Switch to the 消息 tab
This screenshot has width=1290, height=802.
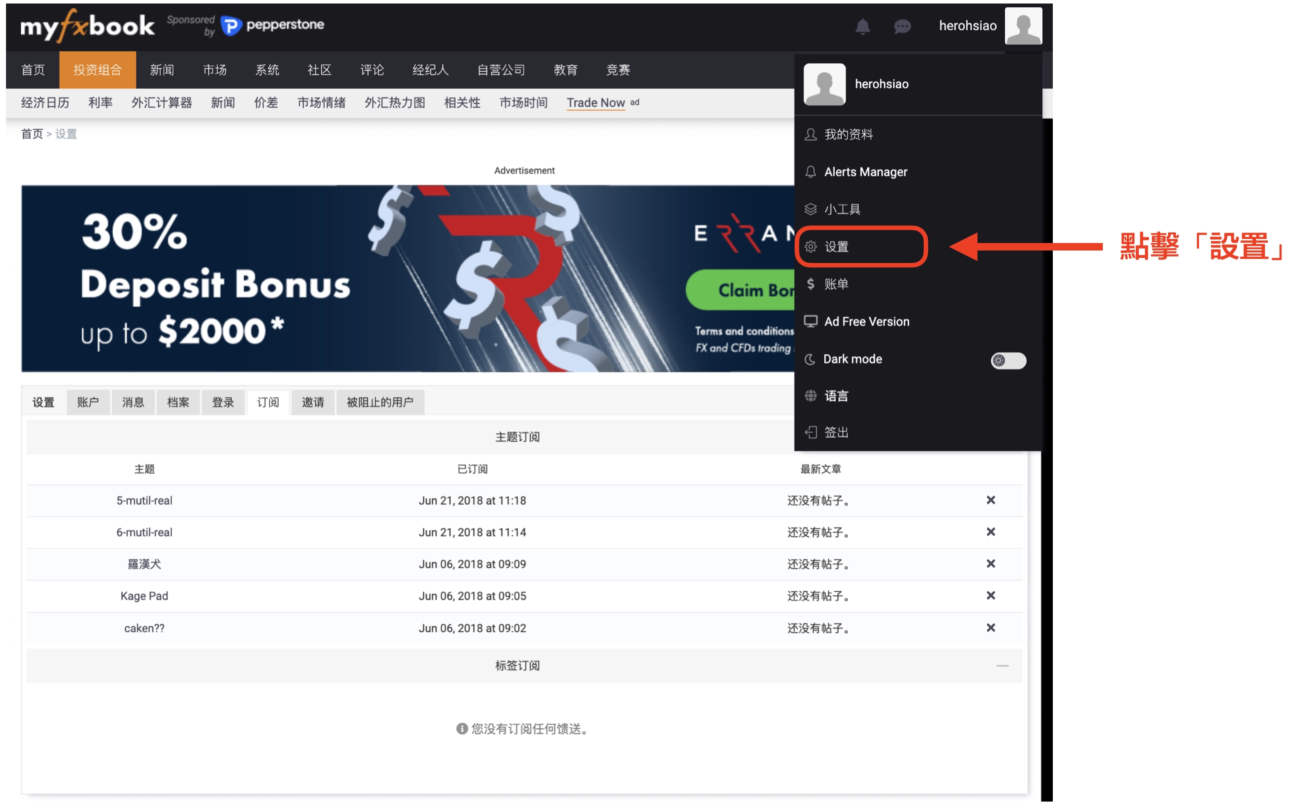[x=133, y=402]
